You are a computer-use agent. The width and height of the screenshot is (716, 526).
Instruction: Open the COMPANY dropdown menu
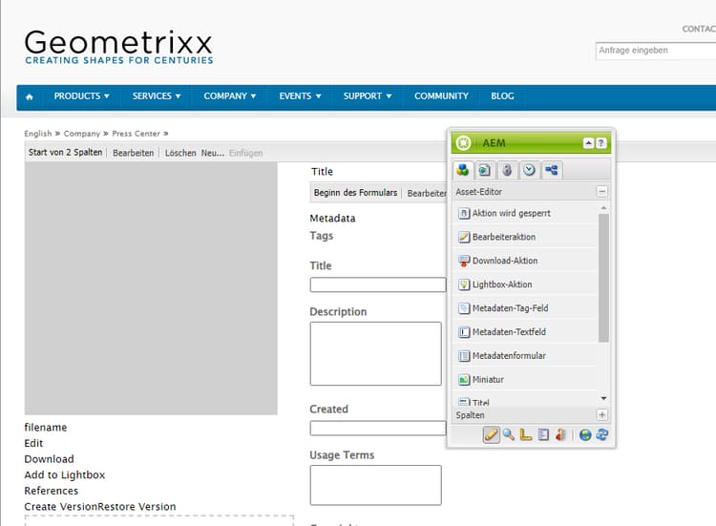coord(230,96)
